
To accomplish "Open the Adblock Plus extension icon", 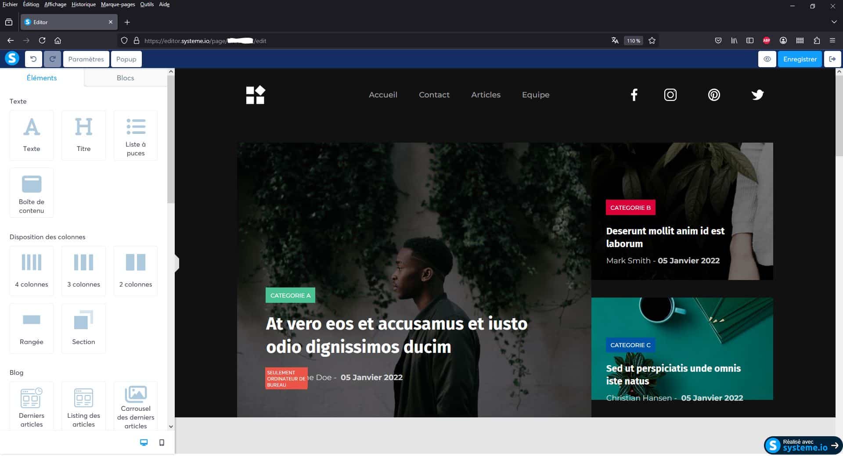I will pos(767,40).
